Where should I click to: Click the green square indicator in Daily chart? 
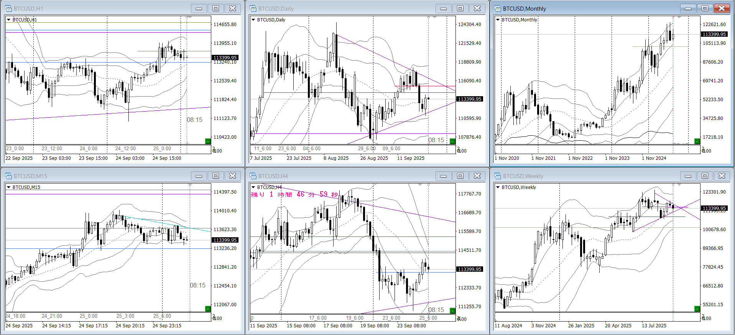tap(452, 141)
